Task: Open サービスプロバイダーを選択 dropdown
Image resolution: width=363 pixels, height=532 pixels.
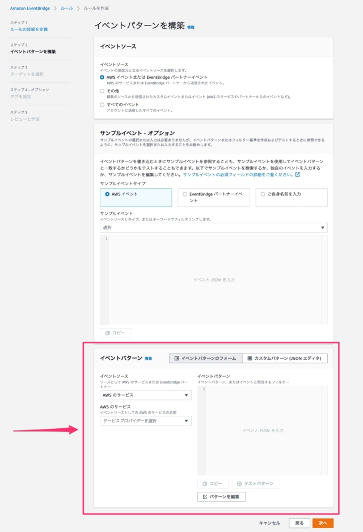Action: [145, 421]
